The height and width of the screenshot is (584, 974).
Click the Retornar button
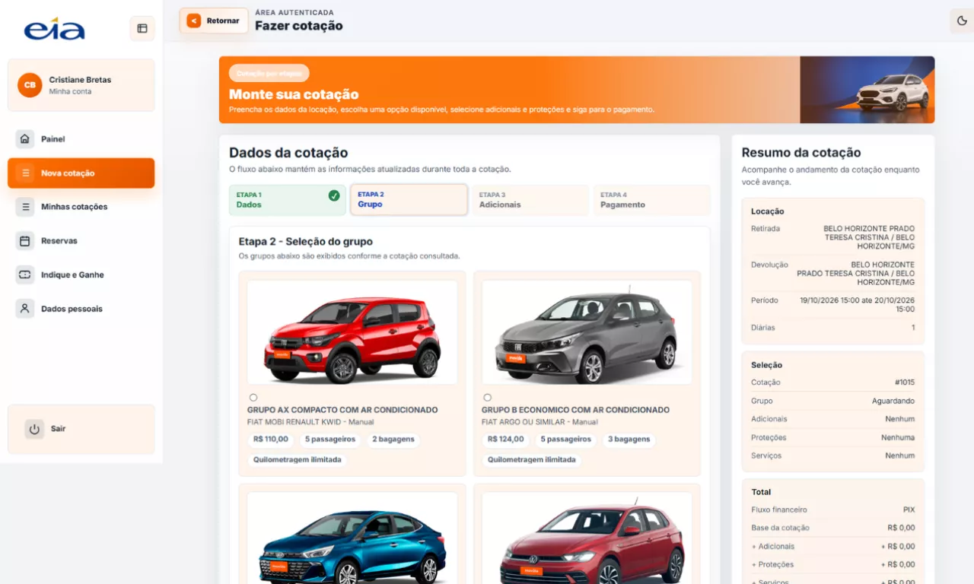(x=214, y=21)
